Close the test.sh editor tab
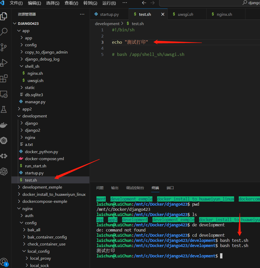 163,14
